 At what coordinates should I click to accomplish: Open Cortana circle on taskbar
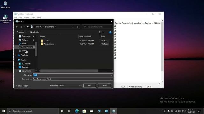(x=62, y=111)
